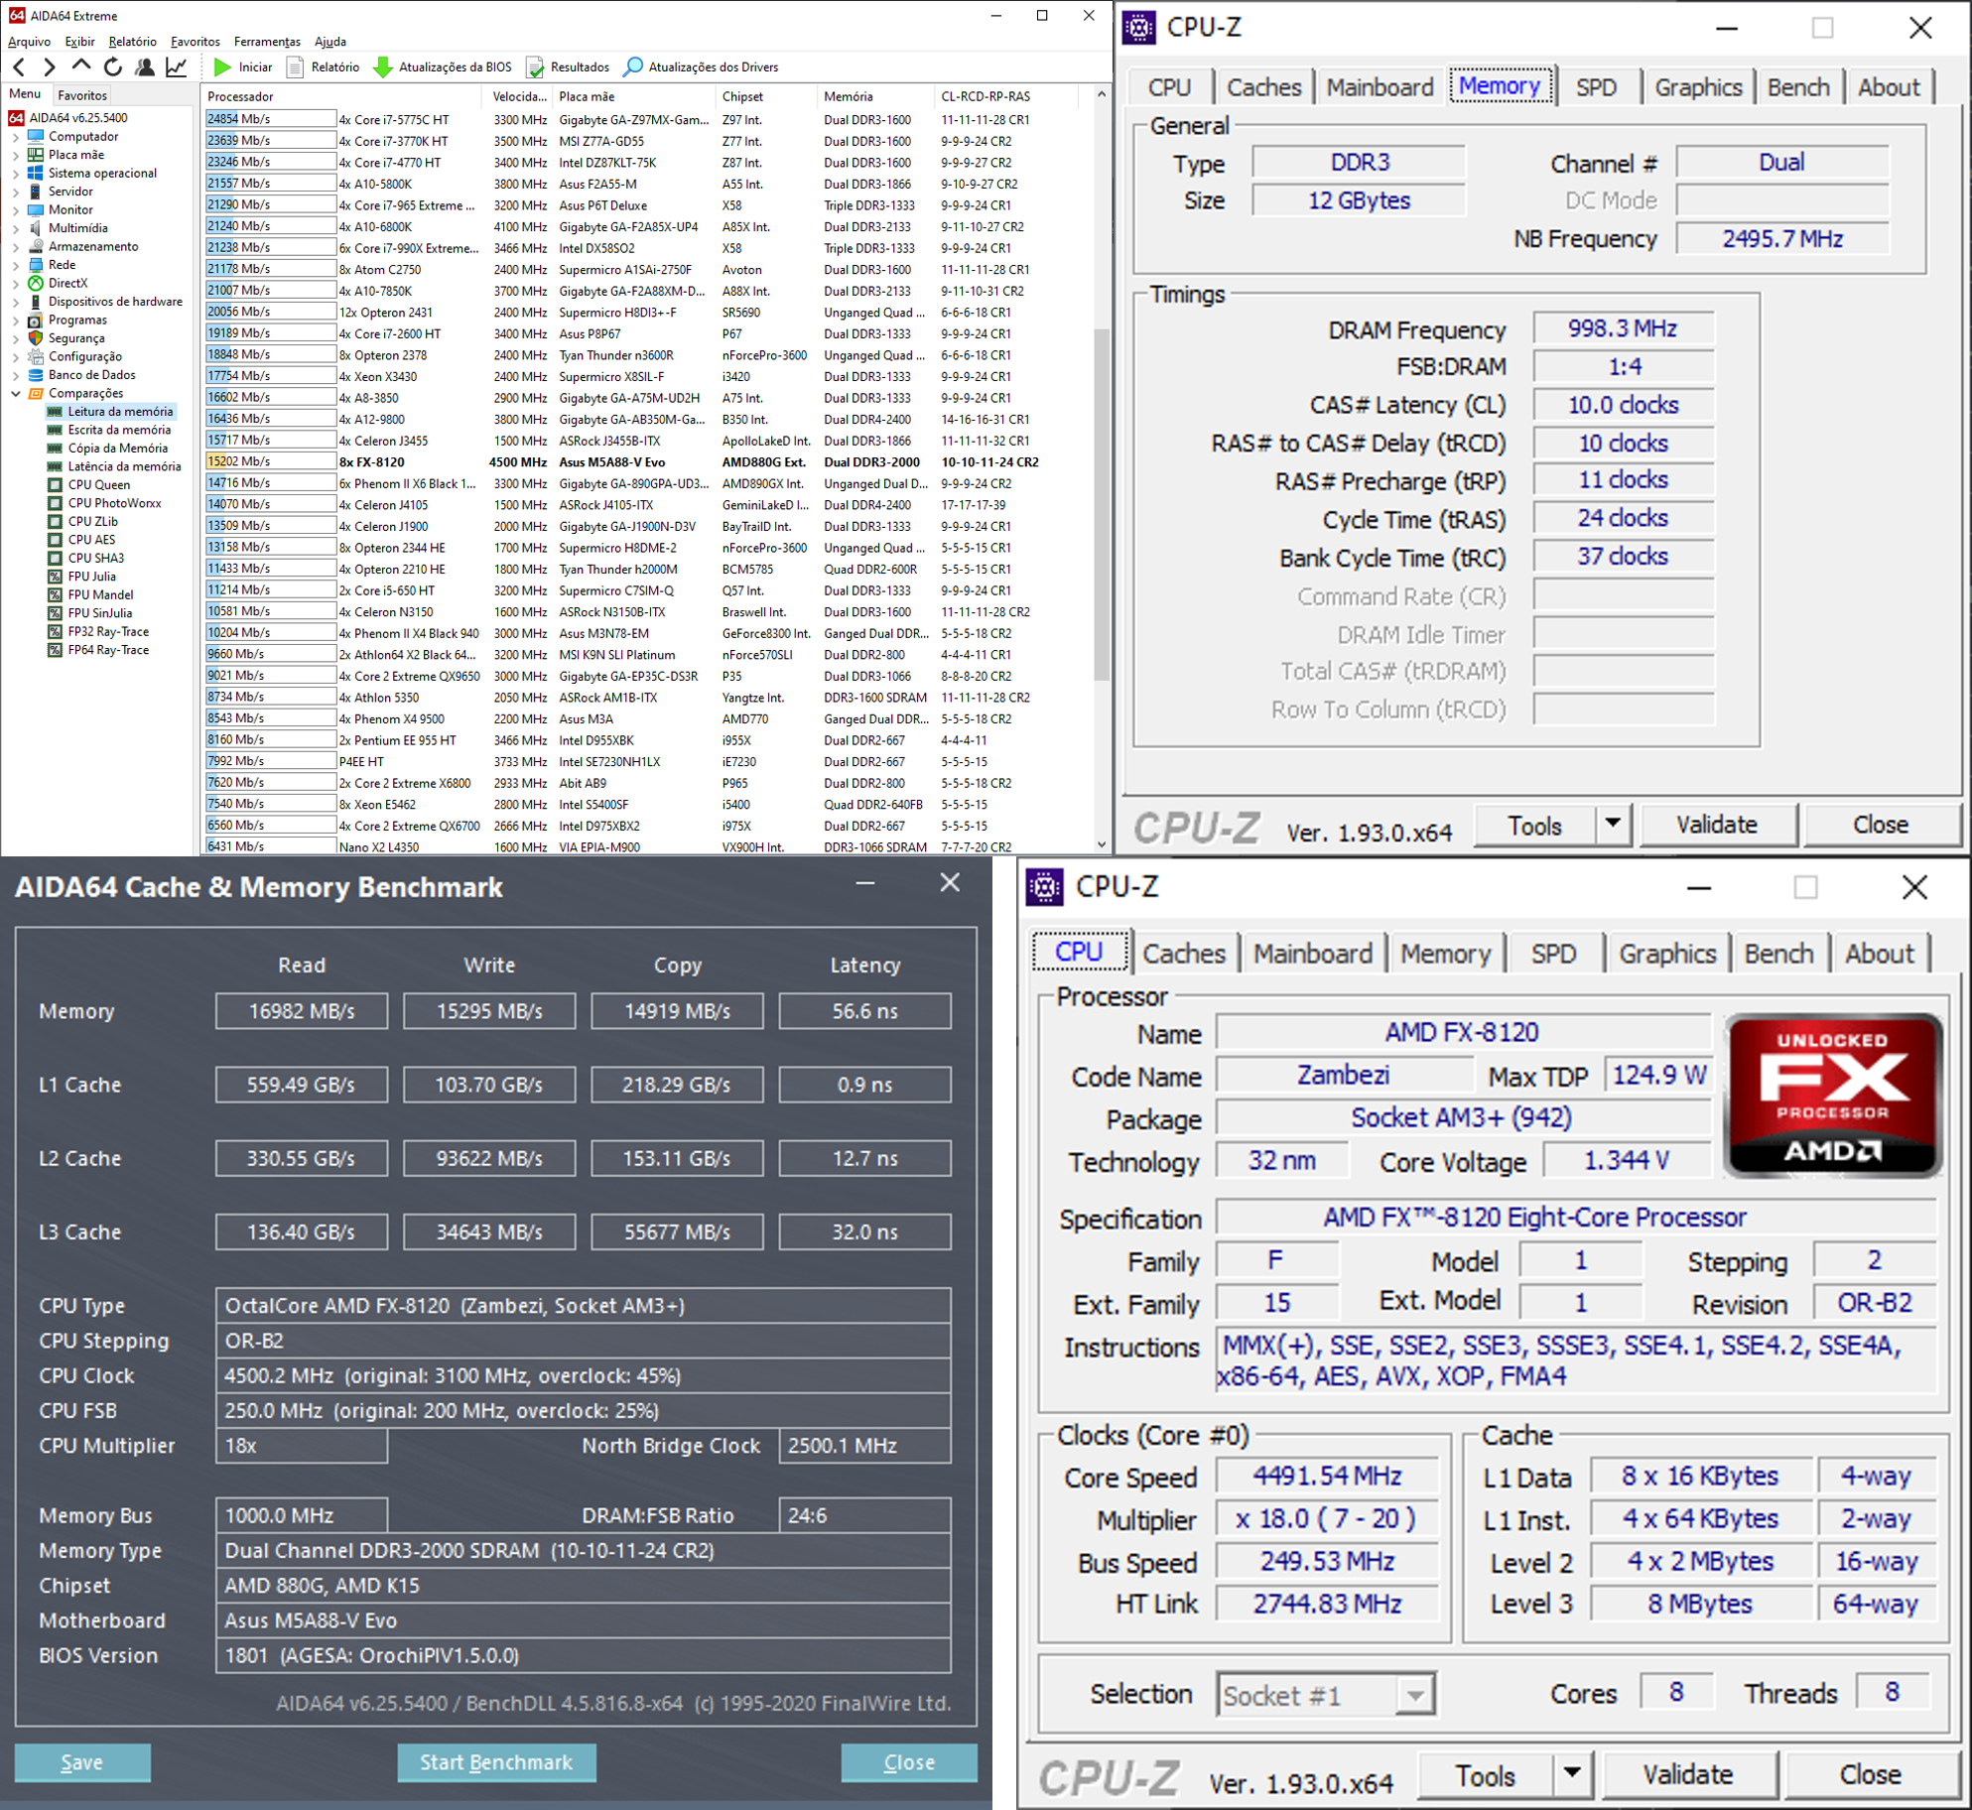Select the Servidor tree item
Viewport: 1972px width, 1810px height.
[70, 192]
